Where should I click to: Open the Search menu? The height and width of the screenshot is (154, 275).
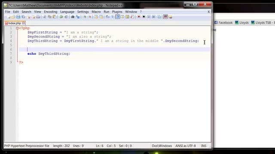coord(26,12)
